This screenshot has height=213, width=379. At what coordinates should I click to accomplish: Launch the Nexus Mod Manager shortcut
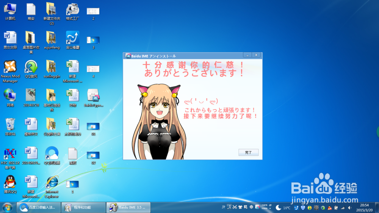click(10, 71)
